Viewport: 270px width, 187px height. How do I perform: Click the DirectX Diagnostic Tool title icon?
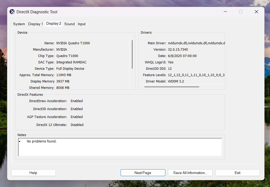click(12, 12)
